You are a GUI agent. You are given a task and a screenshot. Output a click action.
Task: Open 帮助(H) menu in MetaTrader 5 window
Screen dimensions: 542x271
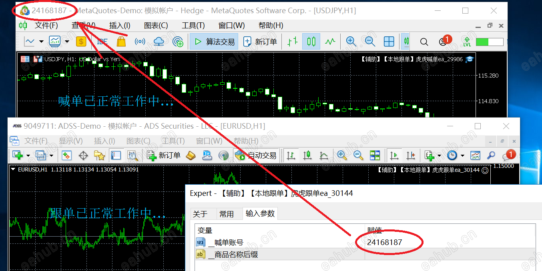point(271,25)
